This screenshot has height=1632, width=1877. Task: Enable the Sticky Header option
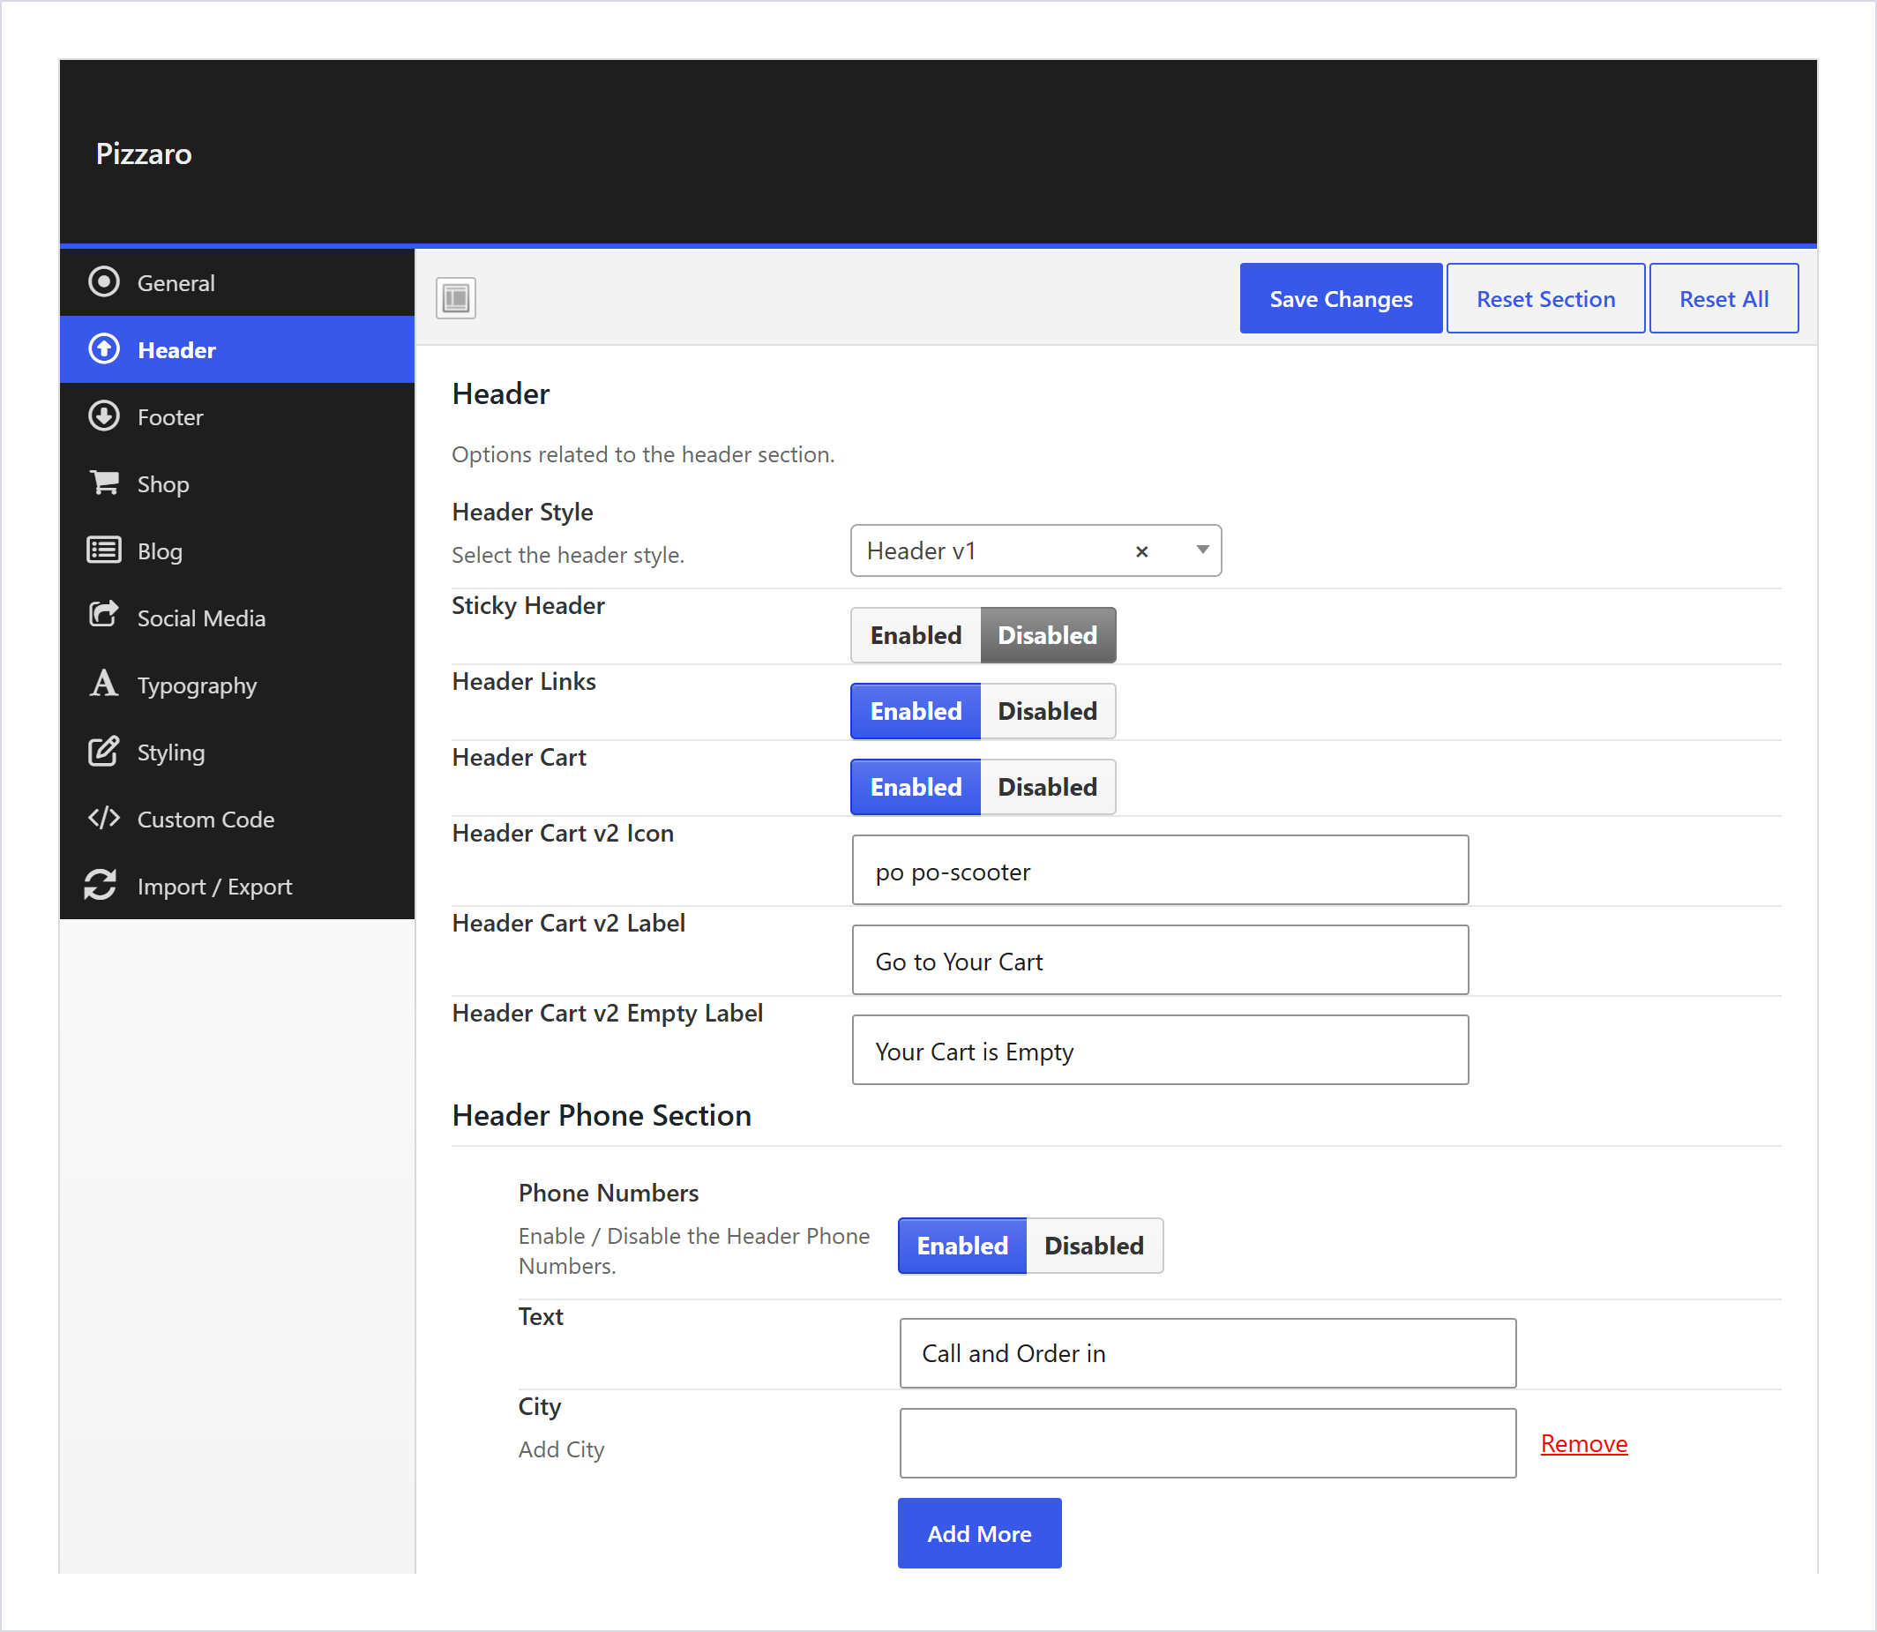(916, 635)
